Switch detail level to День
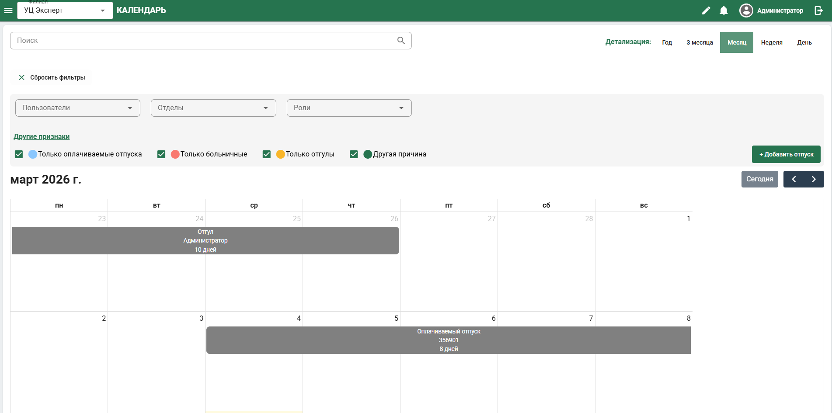Viewport: 832px width, 413px height. (804, 42)
